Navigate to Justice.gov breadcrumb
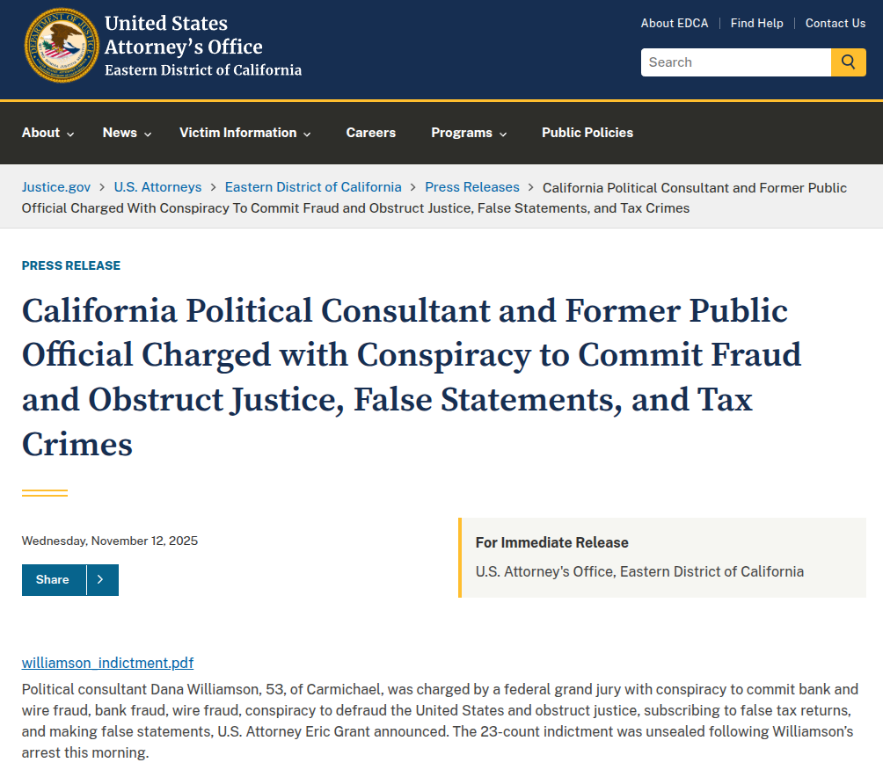Screen dimensions: 883x777 pyautogui.click(x=56, y=187)
